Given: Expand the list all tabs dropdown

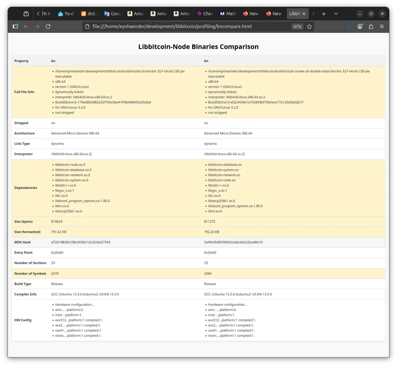Looking at the screenshot, I should coord(336,14).
